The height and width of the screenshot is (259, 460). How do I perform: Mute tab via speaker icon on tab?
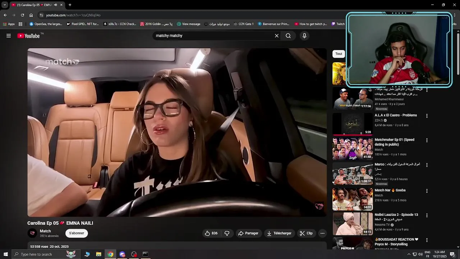click(x=55, y=5)
